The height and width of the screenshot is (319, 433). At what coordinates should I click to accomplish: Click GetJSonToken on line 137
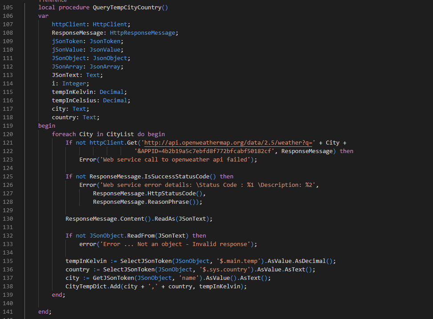pyautogui.click(x=113, y=278)
